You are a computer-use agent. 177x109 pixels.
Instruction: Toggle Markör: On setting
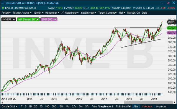pos(133,13)
